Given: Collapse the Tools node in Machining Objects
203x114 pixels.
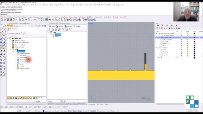Looking at the screenshot, I should pyautogui.click(x=49, y=32).
